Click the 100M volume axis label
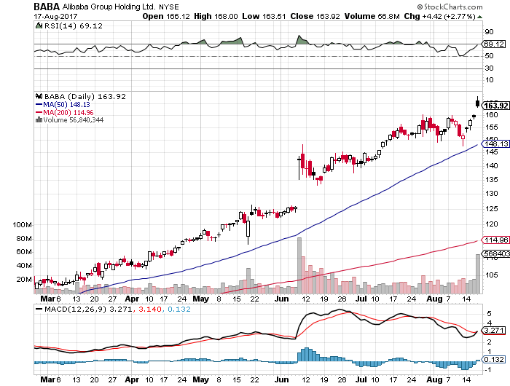 coord(22,225)
